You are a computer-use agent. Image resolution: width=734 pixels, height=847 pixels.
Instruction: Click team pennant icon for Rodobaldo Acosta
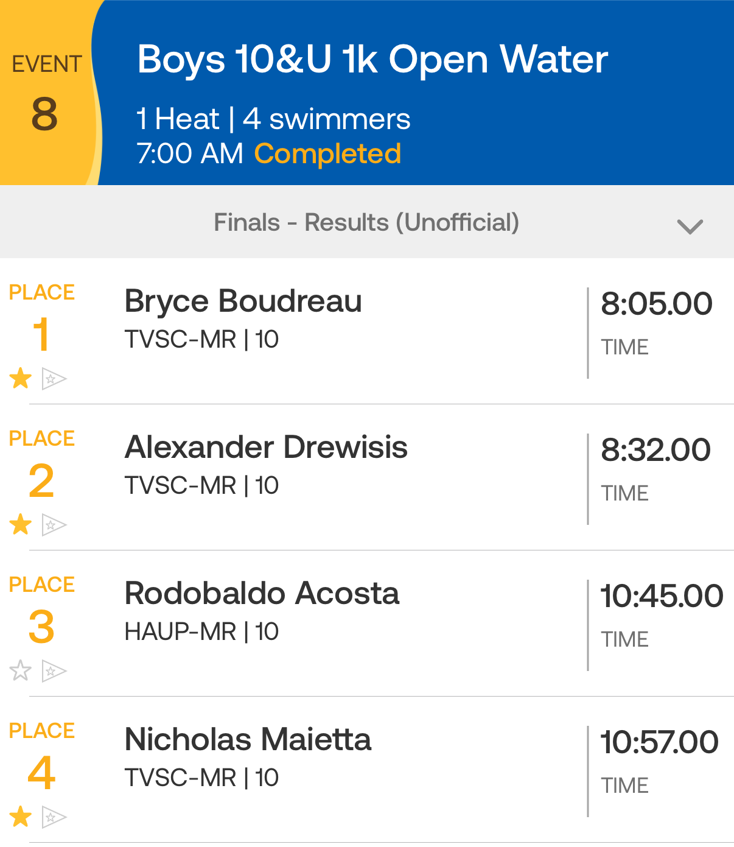54,671
